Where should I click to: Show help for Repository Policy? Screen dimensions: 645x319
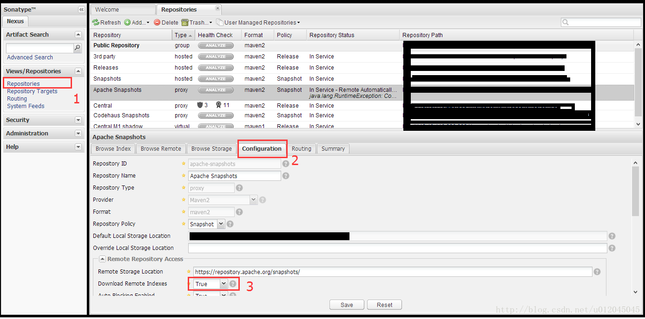click(x=230, y=224)
